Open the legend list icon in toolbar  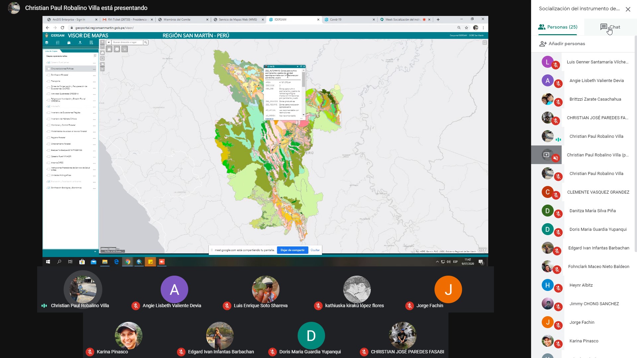click(x=58, y=43)
